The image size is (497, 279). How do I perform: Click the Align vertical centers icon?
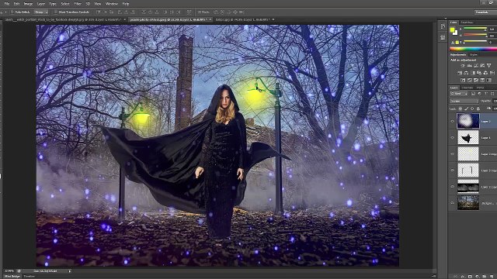click(x=106, y=12)
